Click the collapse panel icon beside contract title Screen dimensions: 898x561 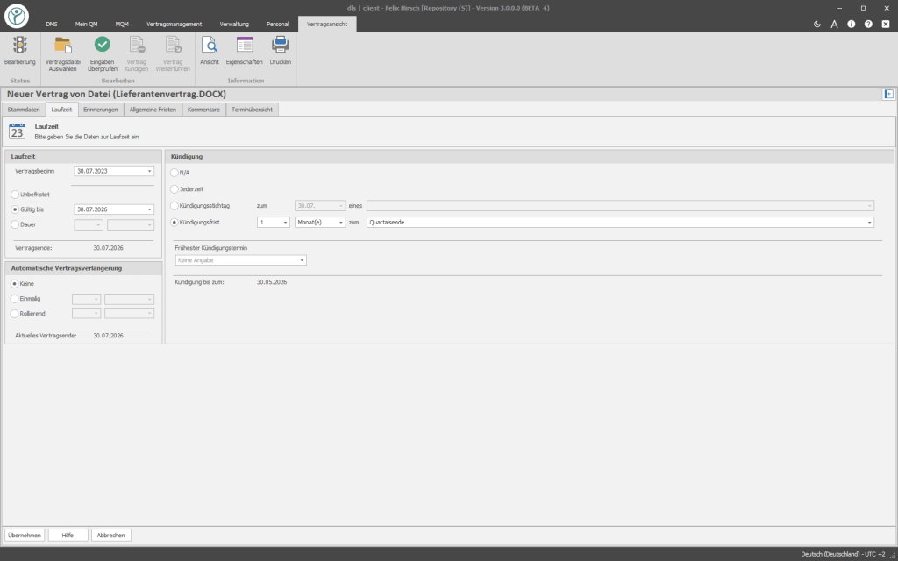[x=888, y=95]
